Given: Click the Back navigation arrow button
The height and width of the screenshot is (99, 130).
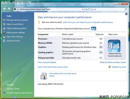Looking at the screenshot, I should (4, 9).
